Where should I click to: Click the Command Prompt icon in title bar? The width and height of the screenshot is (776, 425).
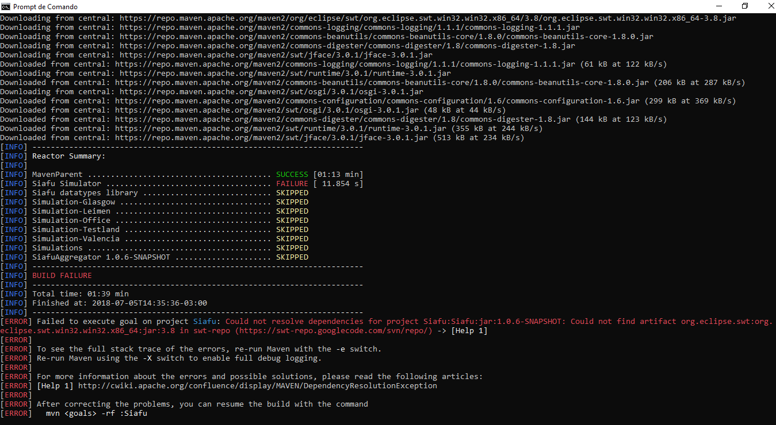pyautogui.click(x=6, y=6)
